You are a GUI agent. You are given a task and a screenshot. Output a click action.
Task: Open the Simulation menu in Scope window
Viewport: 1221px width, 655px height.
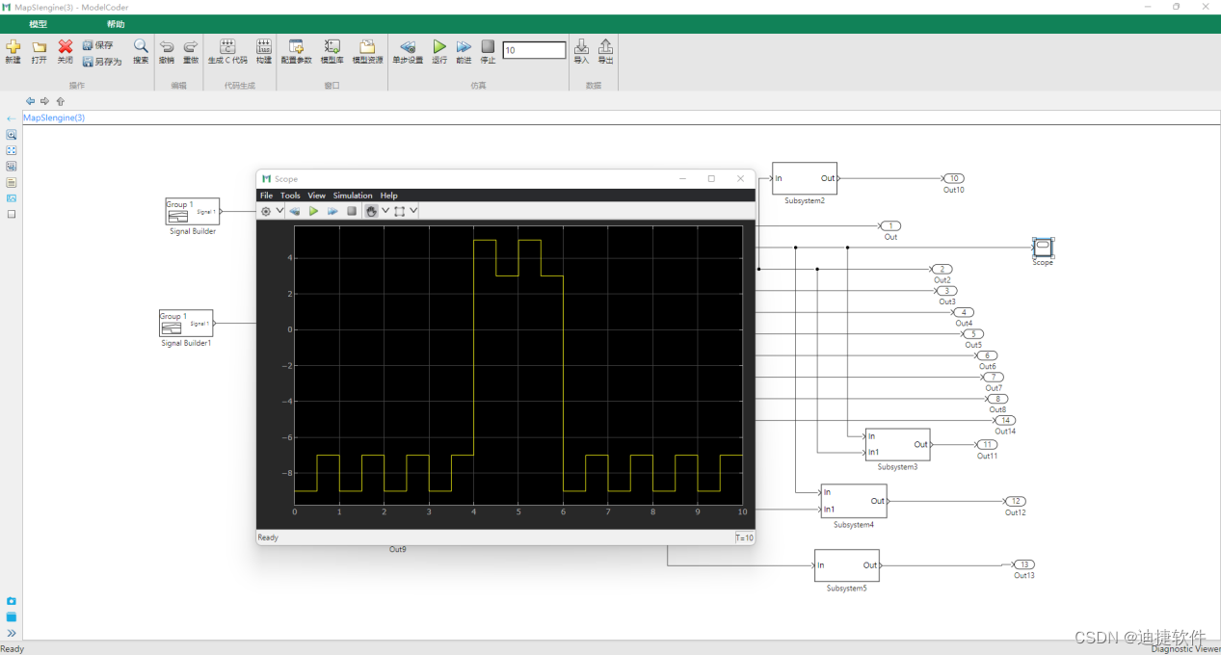353,196
